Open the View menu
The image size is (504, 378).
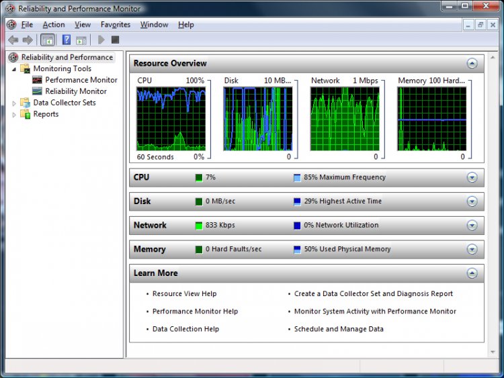pos(83,25)
